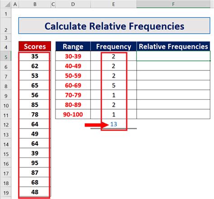Click score 64 in row 14
This screenshot has height=199, width=214.
click(x=35, y=143)
